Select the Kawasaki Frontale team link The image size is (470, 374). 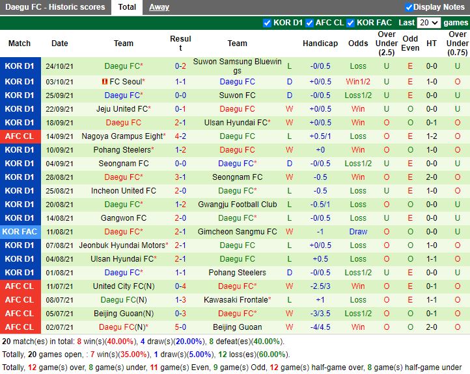point(236,300)
